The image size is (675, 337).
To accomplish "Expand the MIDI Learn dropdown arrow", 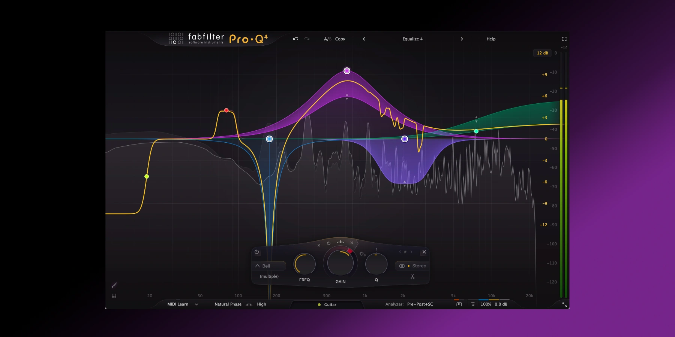I will click(196, 304).
